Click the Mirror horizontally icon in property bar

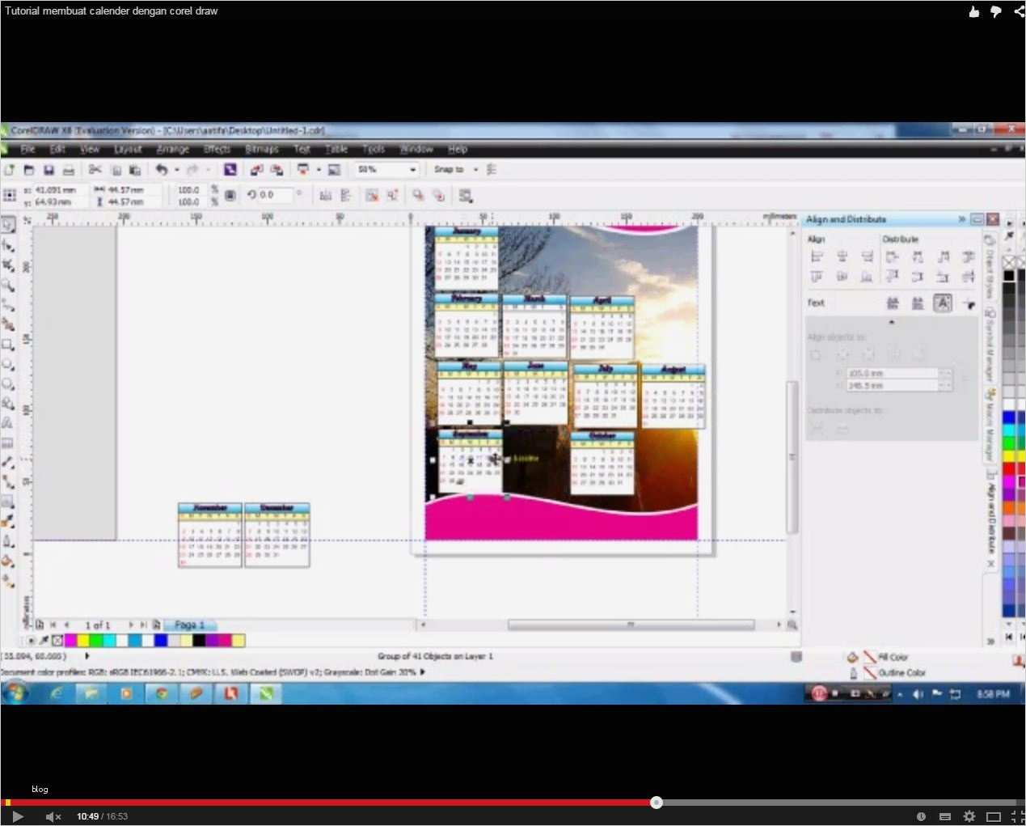coord(326,195)
